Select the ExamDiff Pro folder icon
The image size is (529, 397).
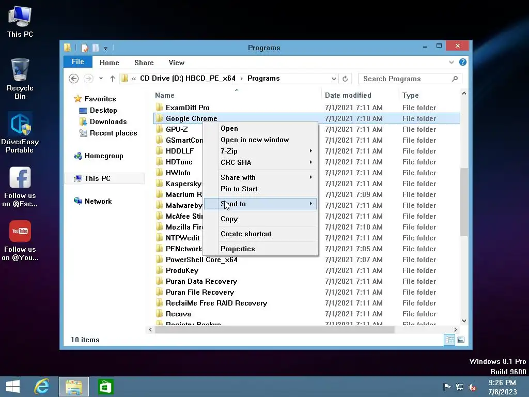(x=159, y=108)
